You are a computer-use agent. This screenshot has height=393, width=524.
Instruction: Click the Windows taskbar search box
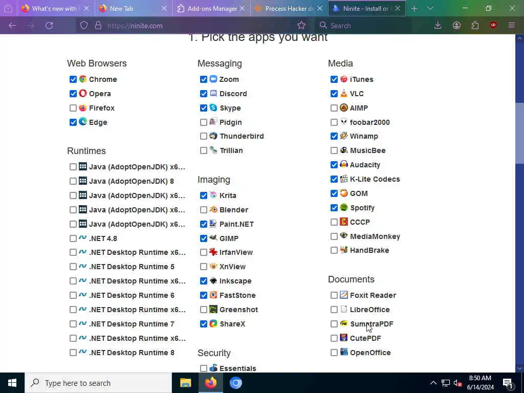point(98,383)
